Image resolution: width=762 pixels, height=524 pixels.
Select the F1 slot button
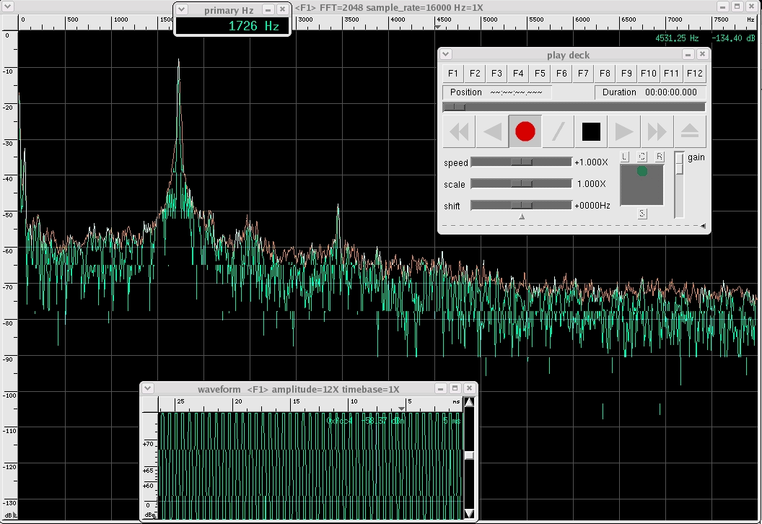pyautogui.click(x=453, y=74)
